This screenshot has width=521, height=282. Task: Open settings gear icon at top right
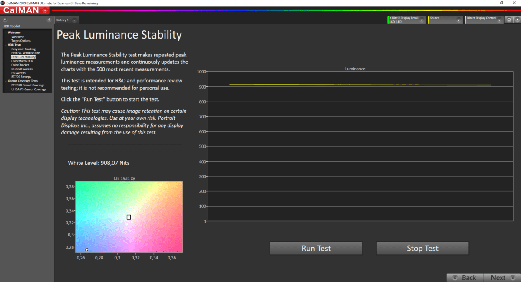509,20
